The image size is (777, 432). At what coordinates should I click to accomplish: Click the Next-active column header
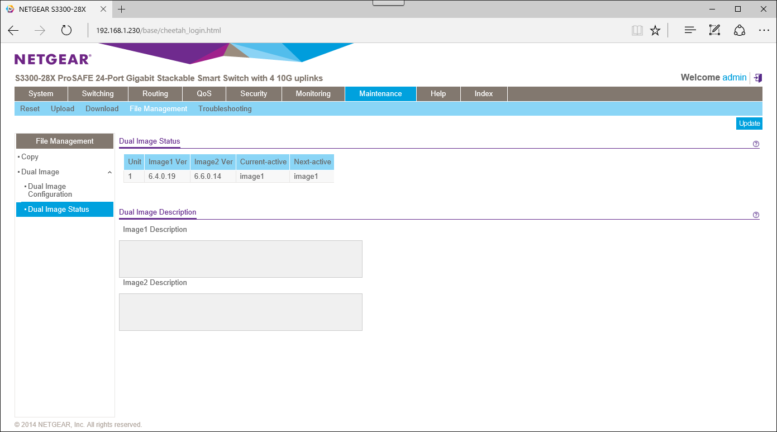tap(312, 162)
